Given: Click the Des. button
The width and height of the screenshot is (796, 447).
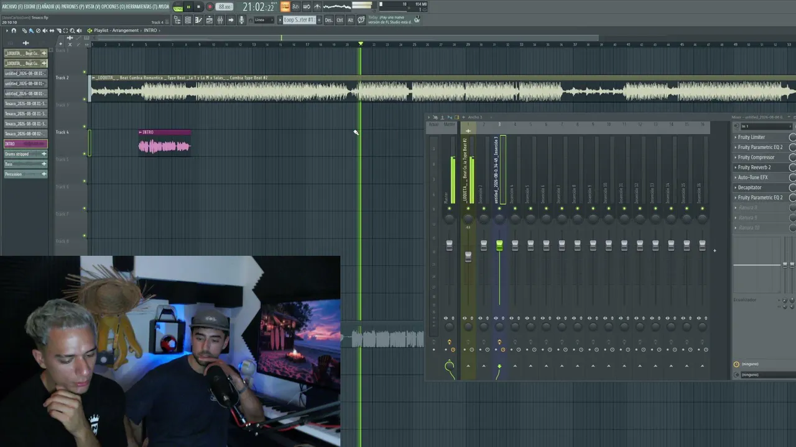Looking at the screenshot, I should 329,20.
